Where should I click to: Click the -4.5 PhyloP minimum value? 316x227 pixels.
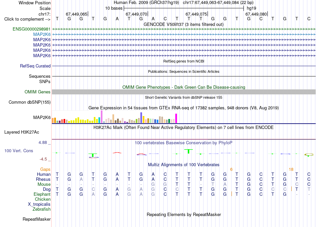coord(43,159)
